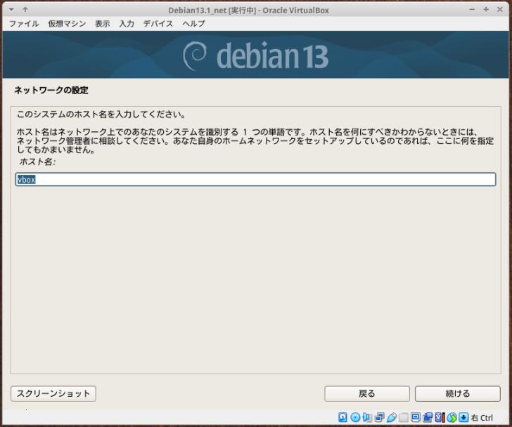Click the mouse integration status icon

(x=452, y=417)
